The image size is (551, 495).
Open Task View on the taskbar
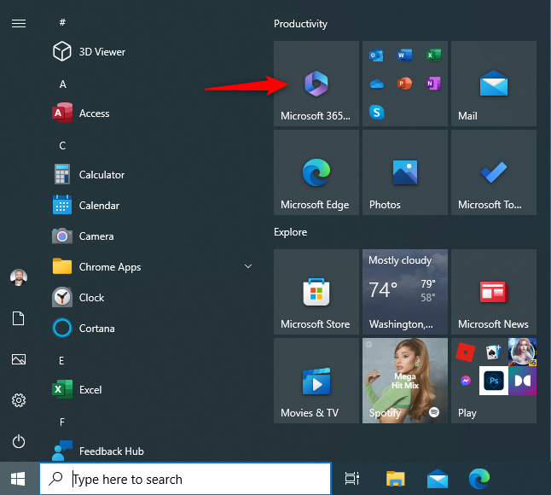tap(351, 479)
